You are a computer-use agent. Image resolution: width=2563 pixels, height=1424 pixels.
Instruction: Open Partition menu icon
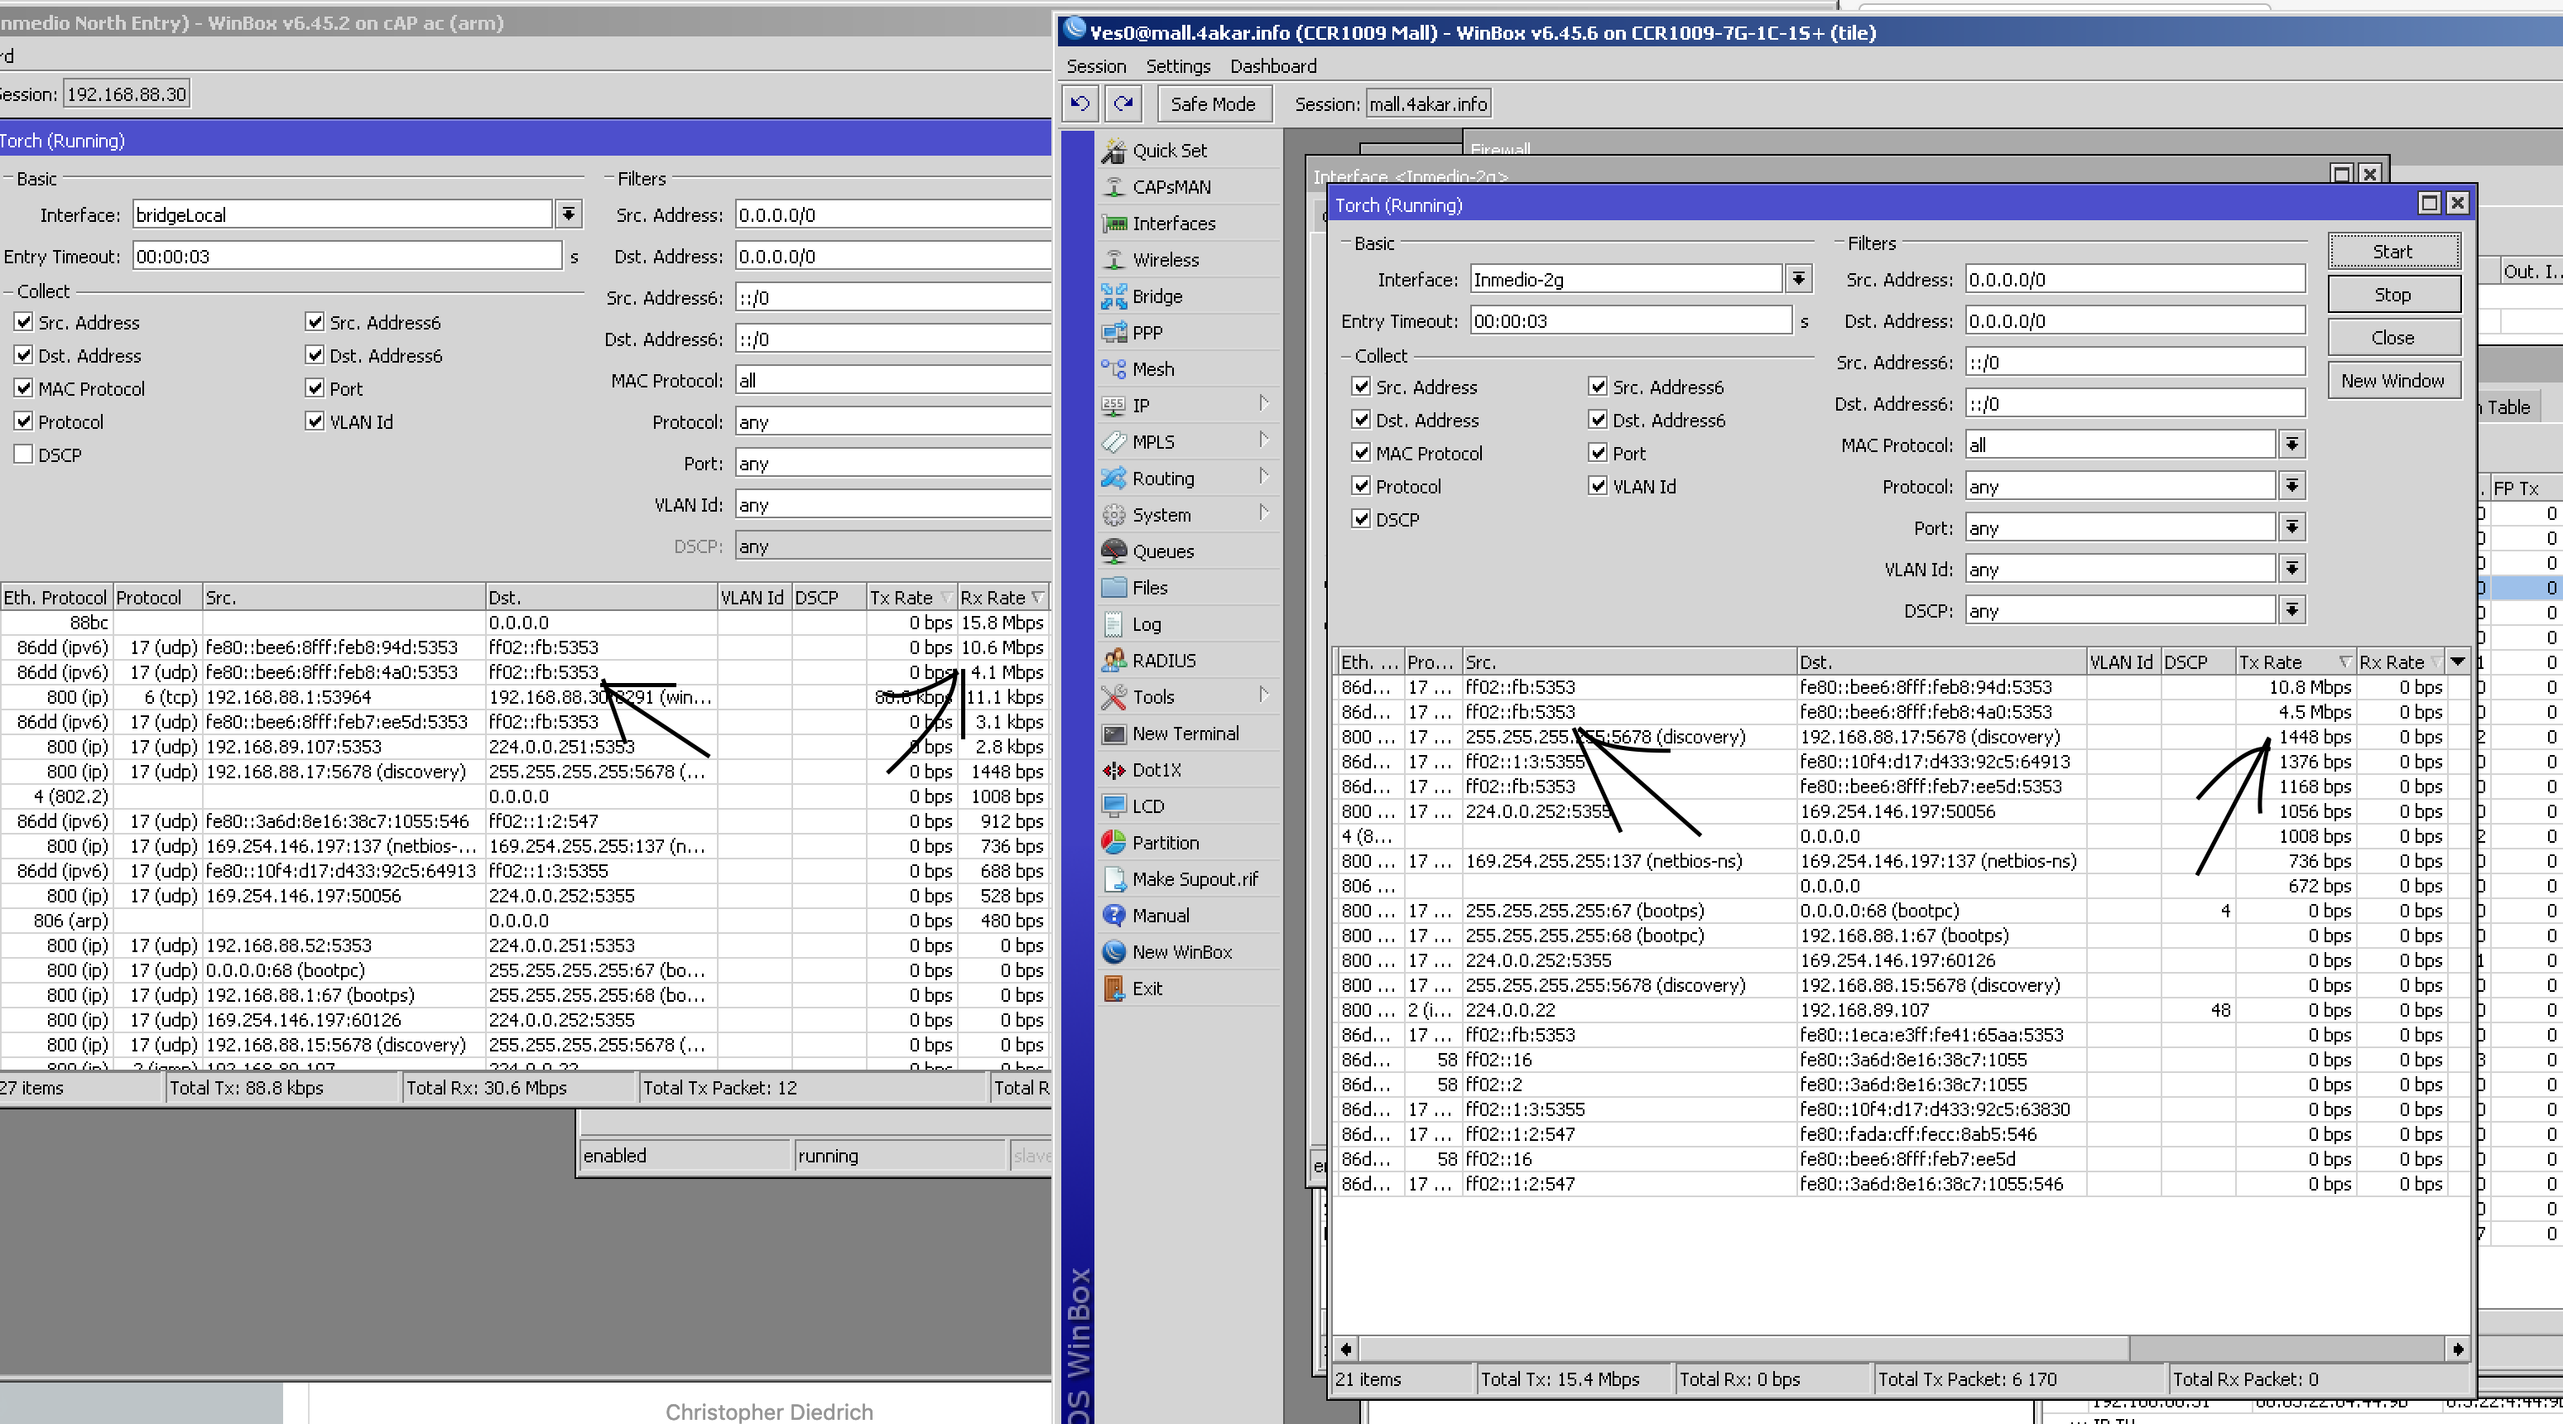tap(1113, 843)
